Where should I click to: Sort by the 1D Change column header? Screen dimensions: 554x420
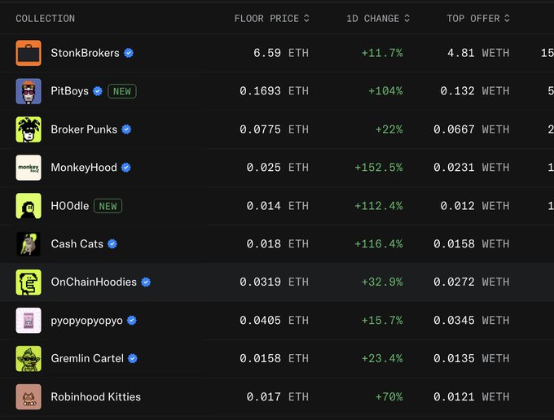point(378,19)
